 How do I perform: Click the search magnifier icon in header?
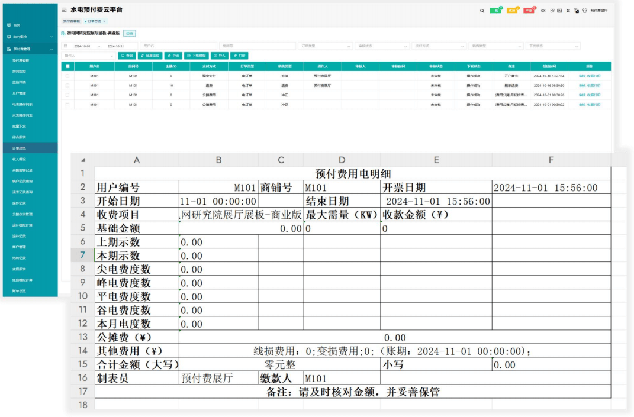482,11
